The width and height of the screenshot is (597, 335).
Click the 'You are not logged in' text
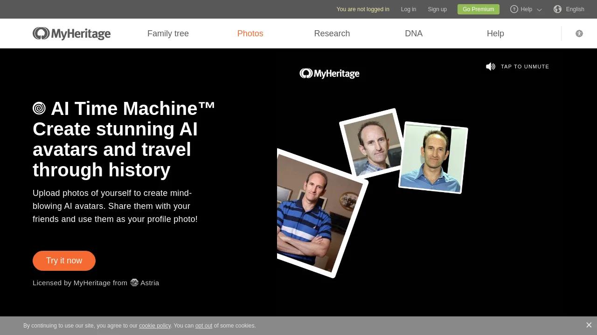[363, 9]
